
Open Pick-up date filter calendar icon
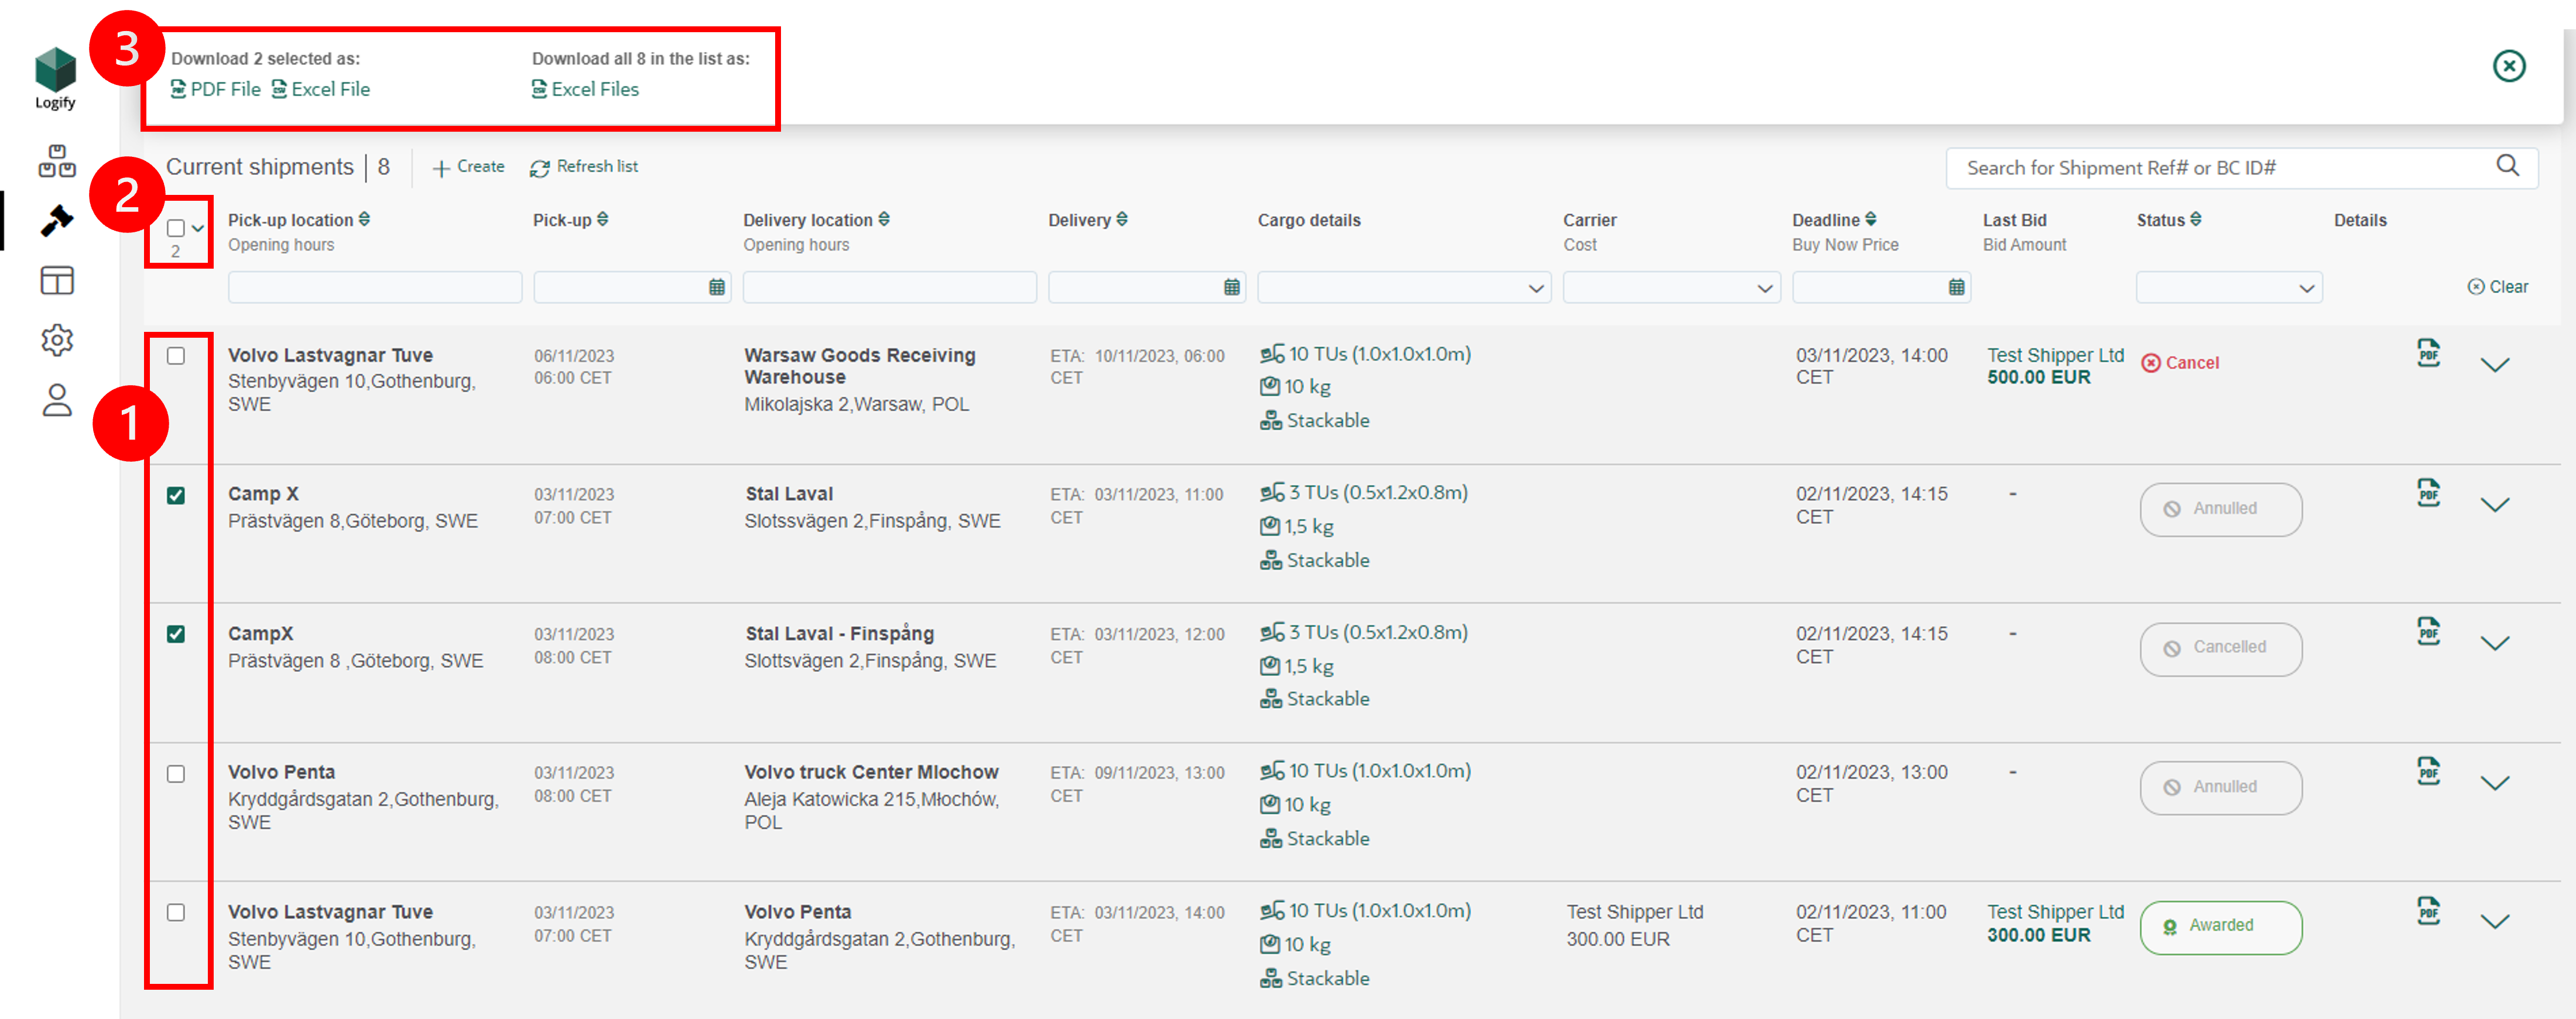(717, 287)
